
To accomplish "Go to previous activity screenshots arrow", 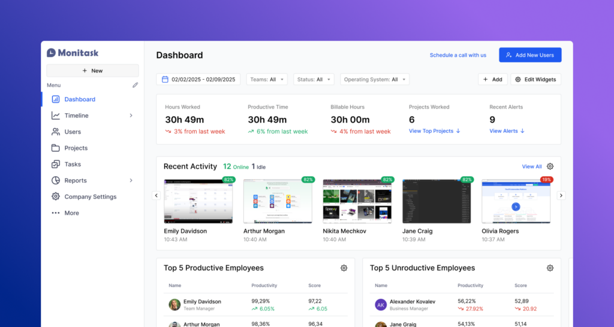I will pyautogui.click(x=156, y=196).
